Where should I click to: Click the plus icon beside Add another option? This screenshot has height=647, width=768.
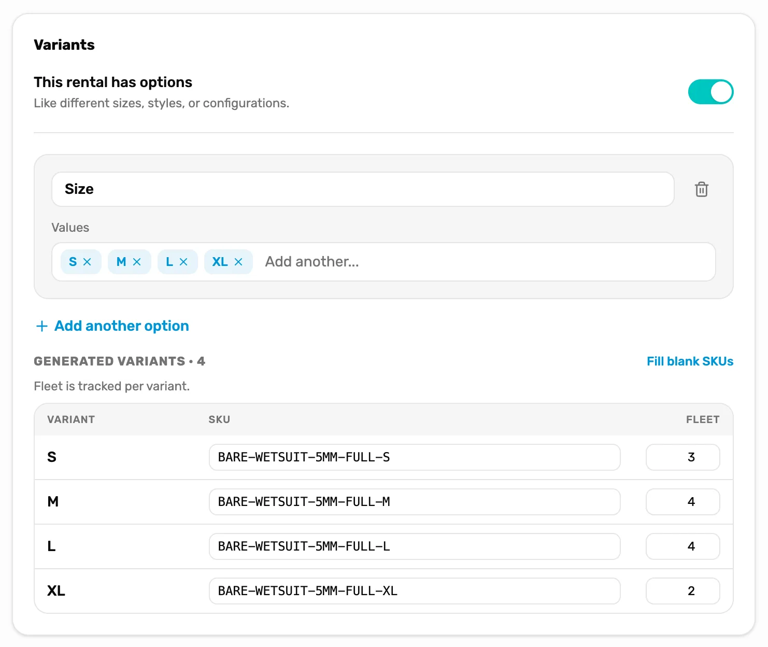pos(41,326)
